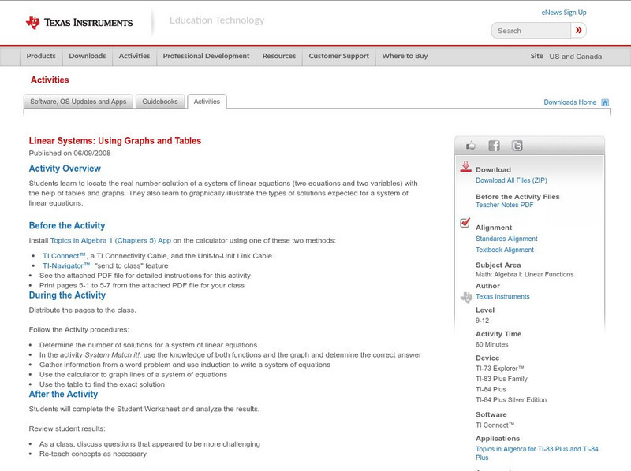Click the Before the Activity heading
Image resolution: width=631 pixels, height=471 pixels.
click(x=67, y=225)
